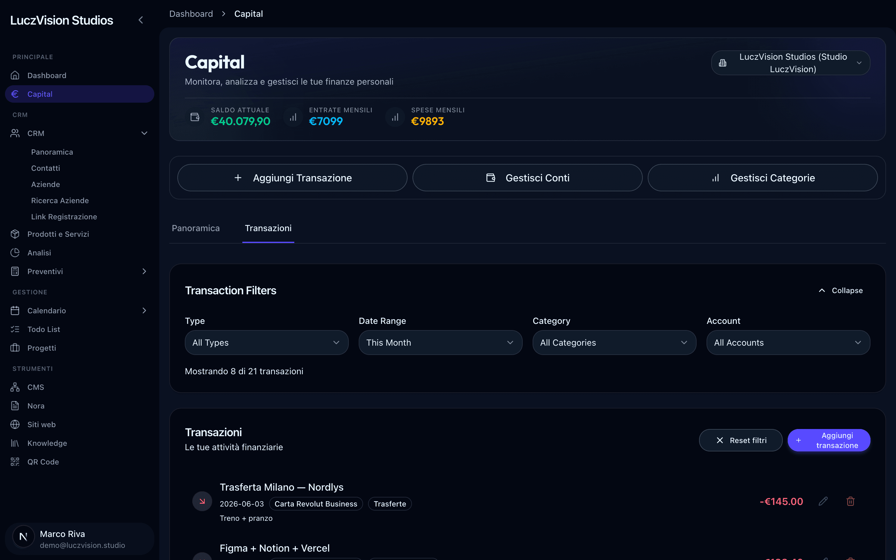Viewport: 896px width, 560px height.
Task: Delete the Trasferta Milano transaction with trash icon
Action: (x=851, y=501)
